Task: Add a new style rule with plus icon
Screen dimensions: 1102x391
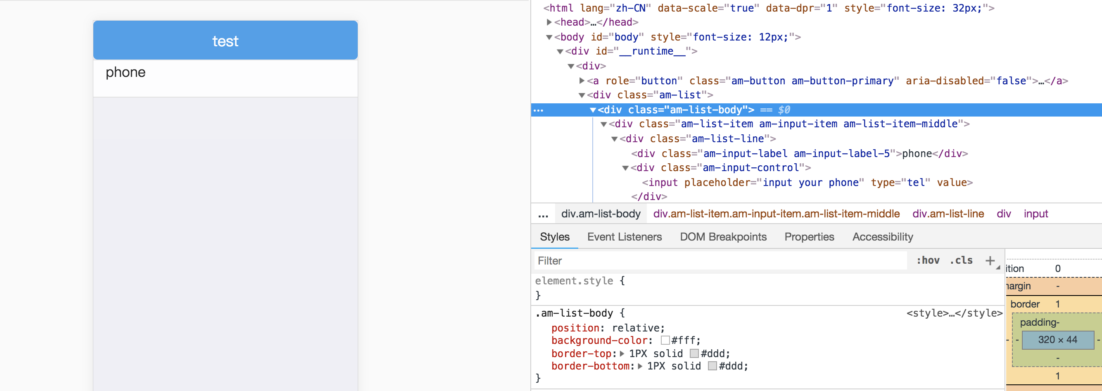Action: pos(990,260)
